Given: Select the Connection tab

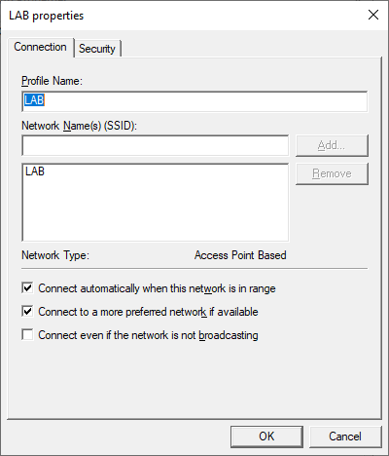Looking at the screenshot, I should [x=41, y=47].
